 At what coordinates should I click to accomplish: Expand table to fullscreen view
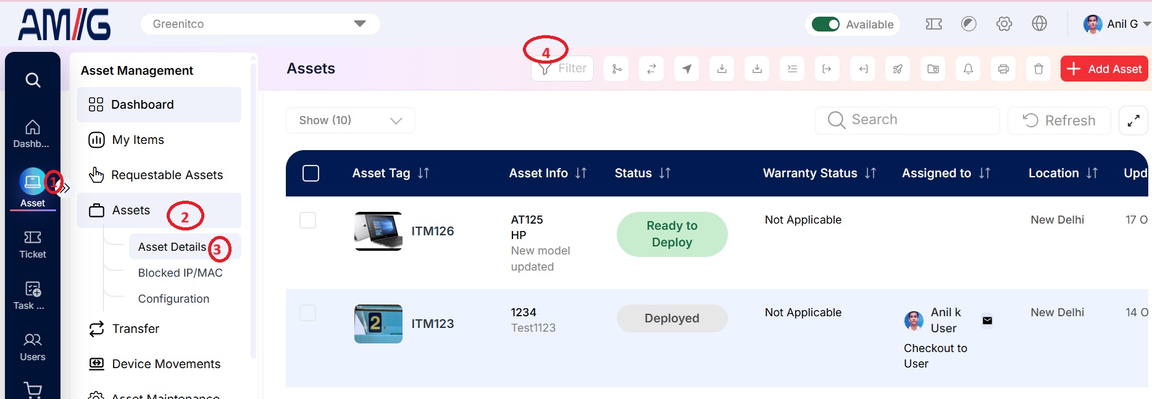(1133, 120)
